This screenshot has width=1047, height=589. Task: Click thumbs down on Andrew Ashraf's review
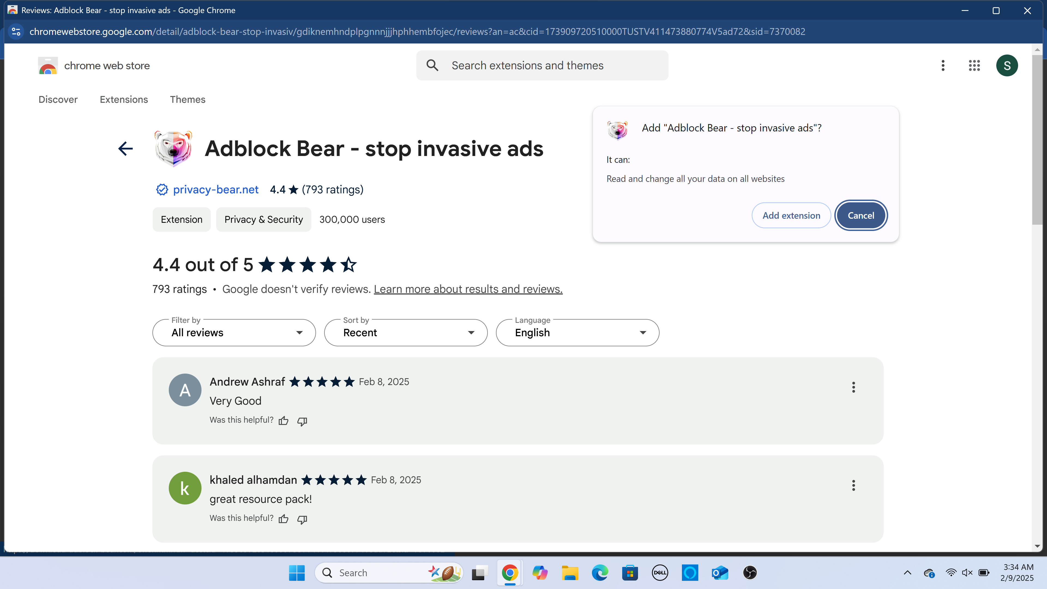click(x=302, y=421)
